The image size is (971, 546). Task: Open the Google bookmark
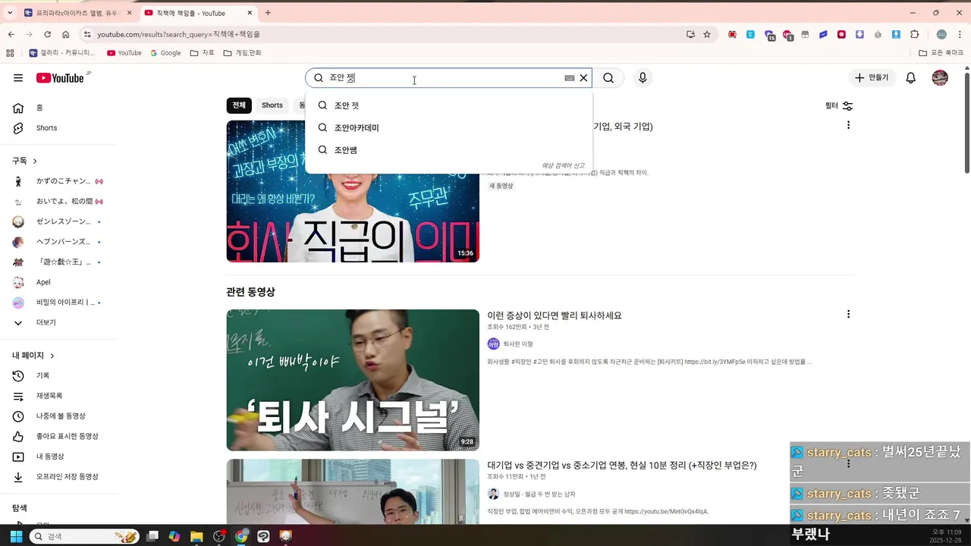pos(165,53)
